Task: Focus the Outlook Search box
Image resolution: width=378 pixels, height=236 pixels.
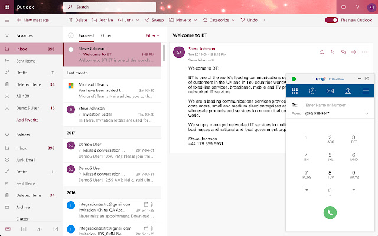Action: (109, 7)
